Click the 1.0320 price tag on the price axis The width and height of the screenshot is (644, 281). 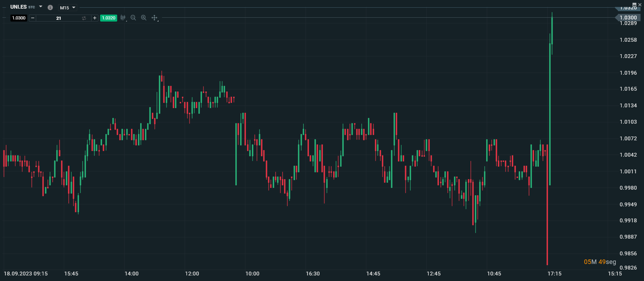628,8
